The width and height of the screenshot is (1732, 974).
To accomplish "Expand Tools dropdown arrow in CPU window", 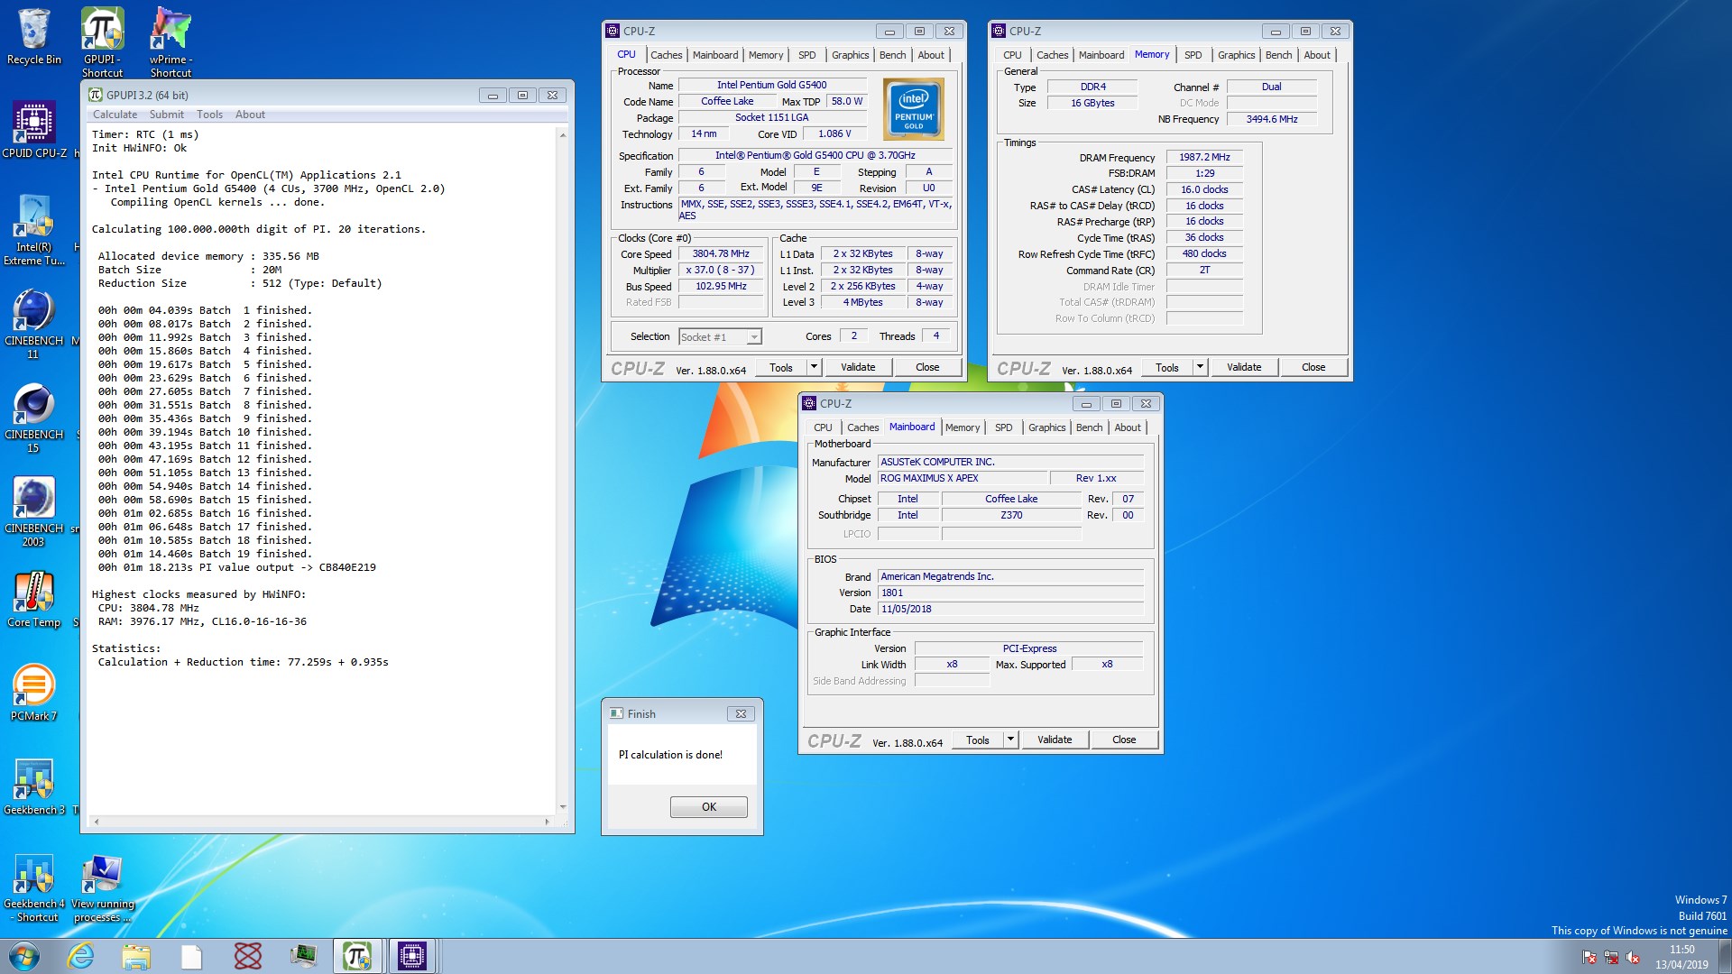I will tap(814, 367).
